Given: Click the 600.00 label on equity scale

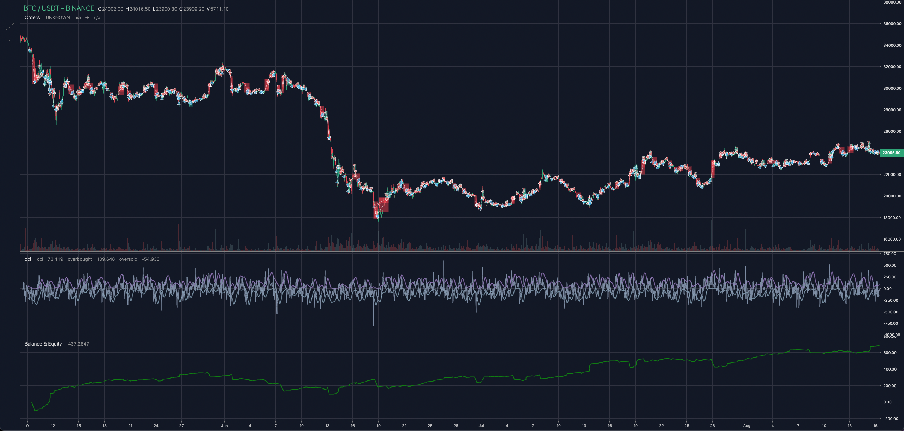Looking at the screenshot, I should point(890,353).
